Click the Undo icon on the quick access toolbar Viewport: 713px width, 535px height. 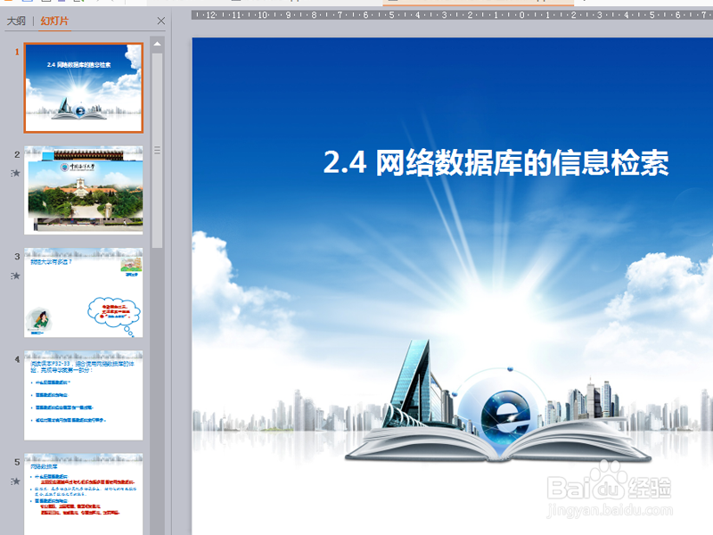(95, 4)
